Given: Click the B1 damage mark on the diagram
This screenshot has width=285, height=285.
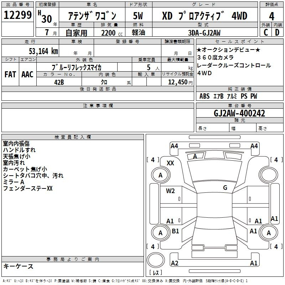Looking at the screenshot, I should pos(175,231).
